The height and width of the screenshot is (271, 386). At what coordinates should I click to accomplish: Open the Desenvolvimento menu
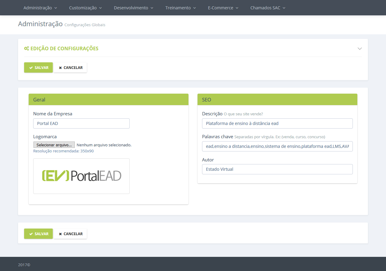coord(134,8)
